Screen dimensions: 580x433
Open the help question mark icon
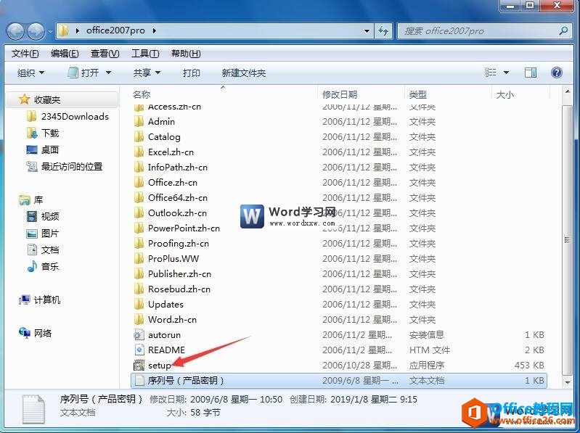[556, 73]
